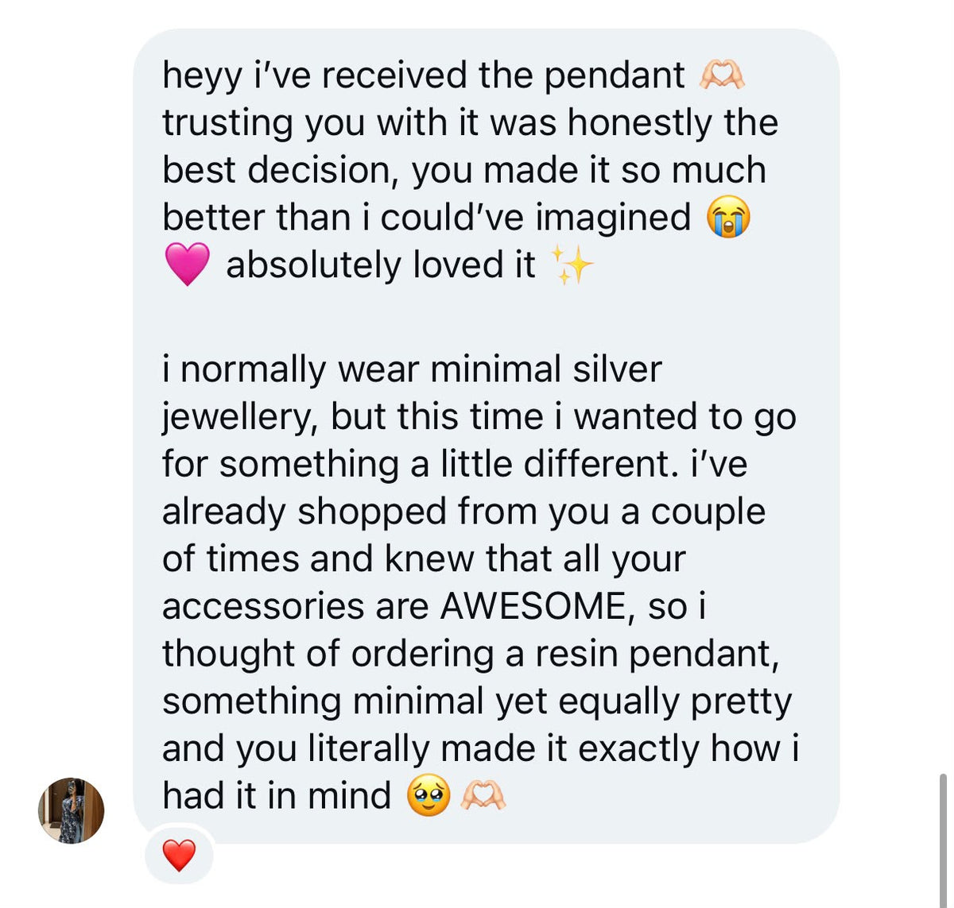
Task: Tap the heart hands emoji at message end
Action: [x=483, y=795]
